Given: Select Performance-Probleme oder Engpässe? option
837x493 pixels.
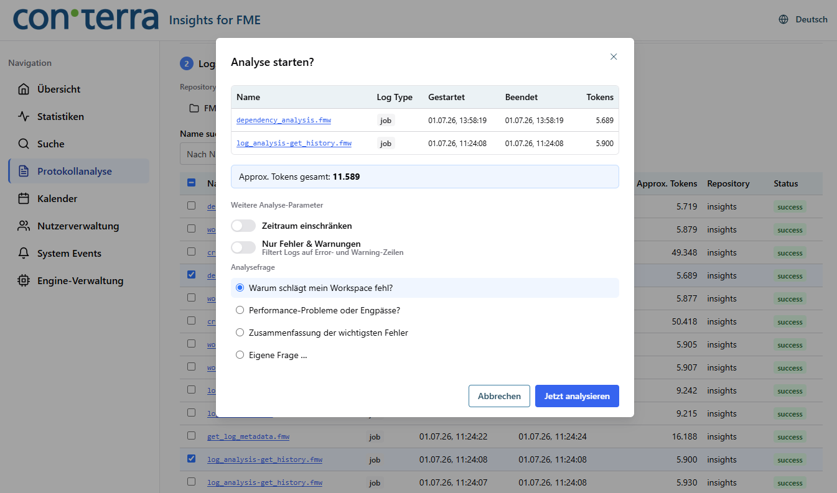Looking at the screenshot, I should pos(240,310).
